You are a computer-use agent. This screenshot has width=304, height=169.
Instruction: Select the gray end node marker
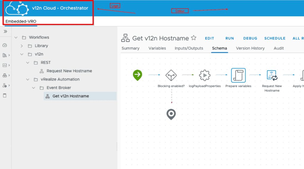(x=171, y=114)
